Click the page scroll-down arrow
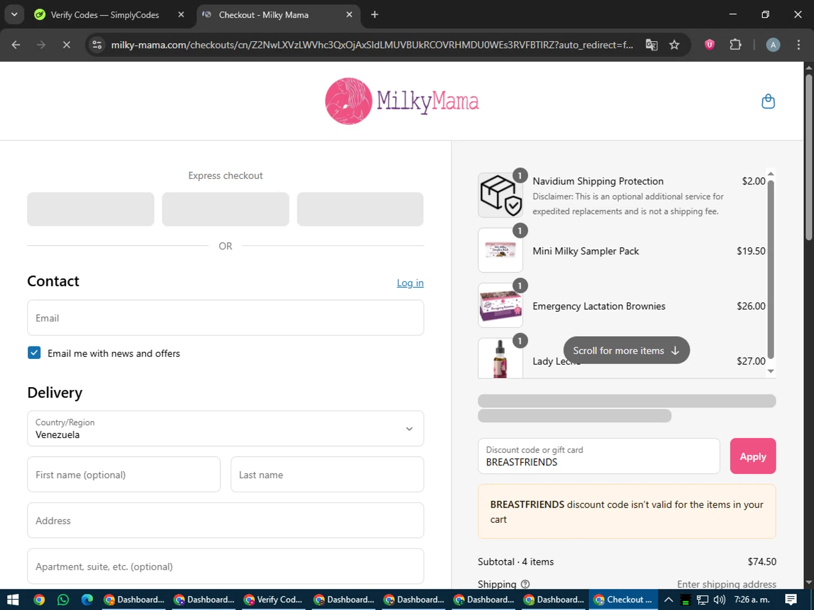Viewport: 814px width, 610px height. pos(809,583)
